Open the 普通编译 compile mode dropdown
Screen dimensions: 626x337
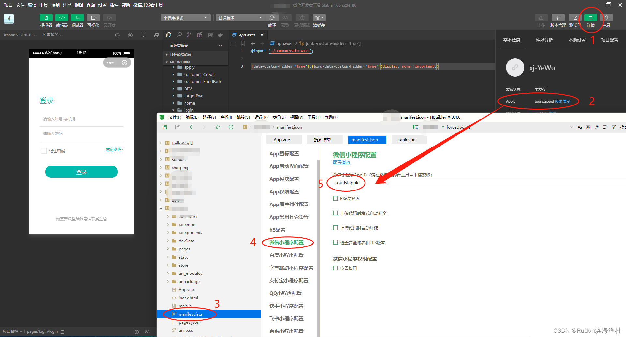[240, 18]
